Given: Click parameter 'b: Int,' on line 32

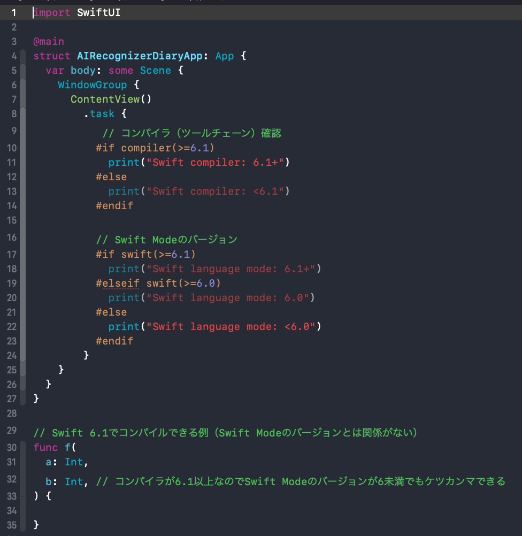Looking at the screenshot, I should 67,481.
